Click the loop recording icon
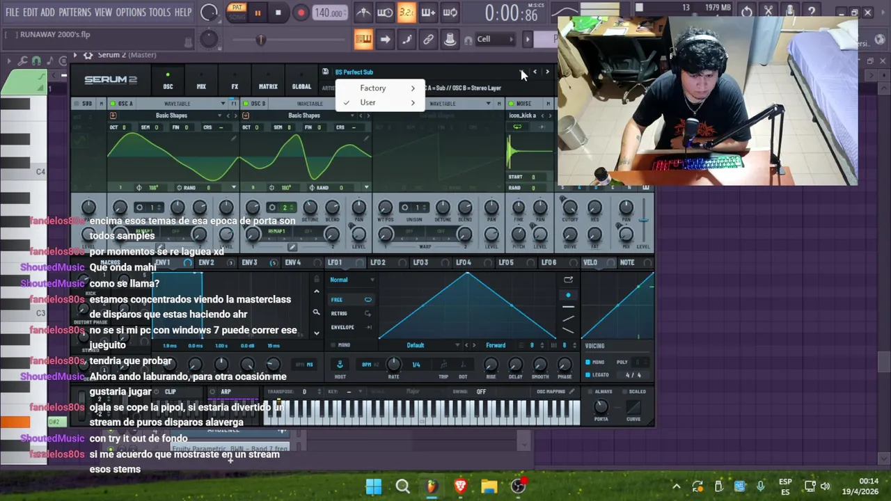Image resolution: width=891 pixels, height=501 pixels. tap(450, 13)
